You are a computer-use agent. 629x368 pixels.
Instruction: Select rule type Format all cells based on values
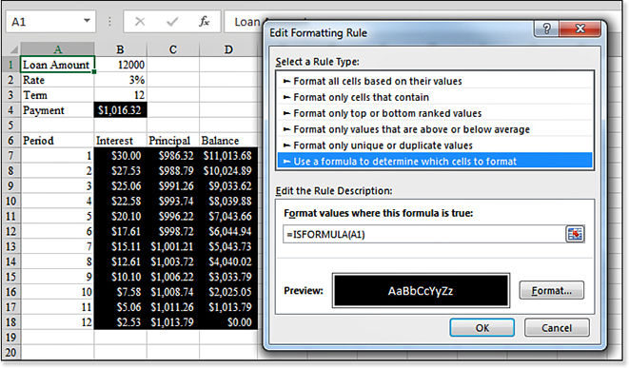click(435, 81)
